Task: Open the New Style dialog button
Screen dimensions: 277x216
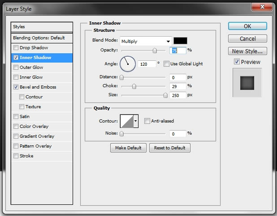Action: point(247,51)
